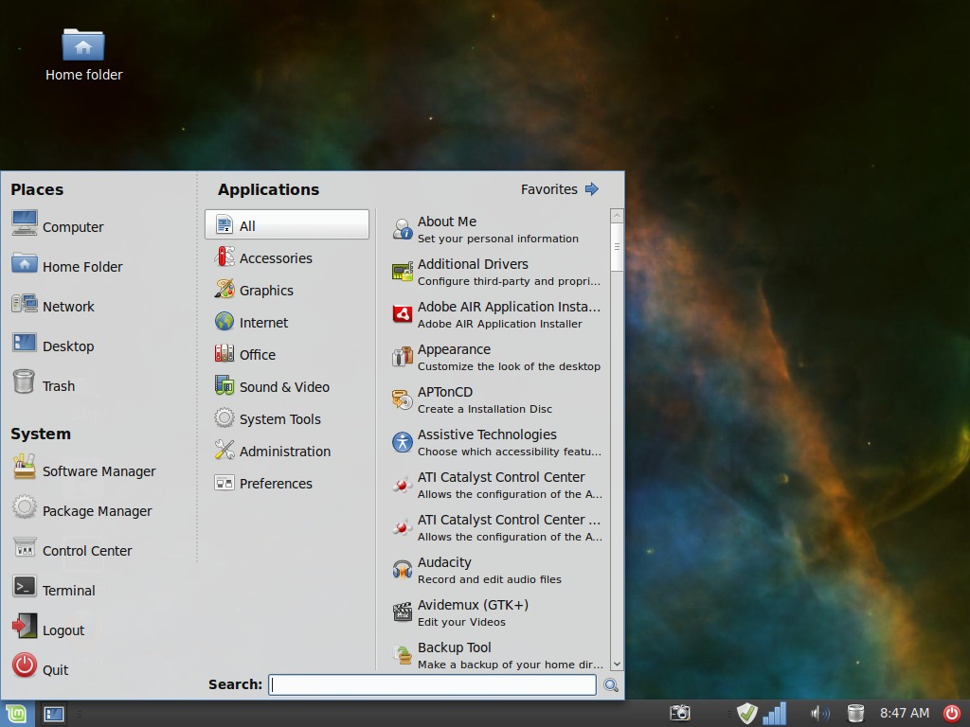Switch to Favorites view
970x727 pixels.
560,189
